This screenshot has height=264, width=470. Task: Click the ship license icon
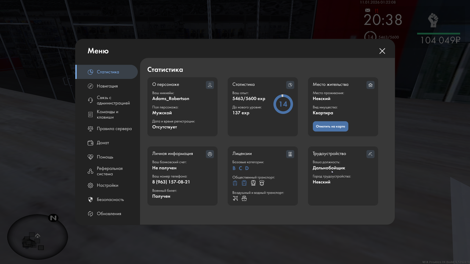click(x=244, y=198)
